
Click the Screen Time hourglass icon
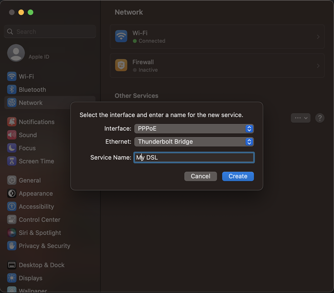coord(12,161)
